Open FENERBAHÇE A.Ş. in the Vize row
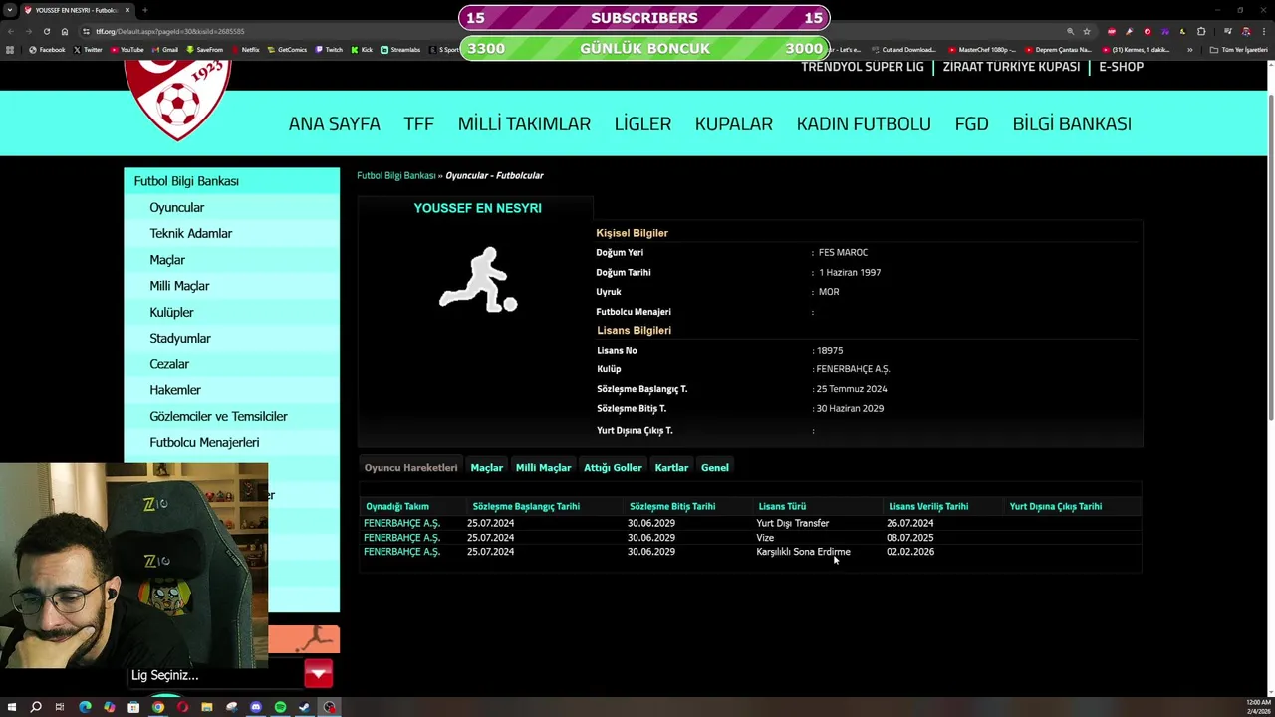The image size is (1275, 717). click(x=401, y=537)
